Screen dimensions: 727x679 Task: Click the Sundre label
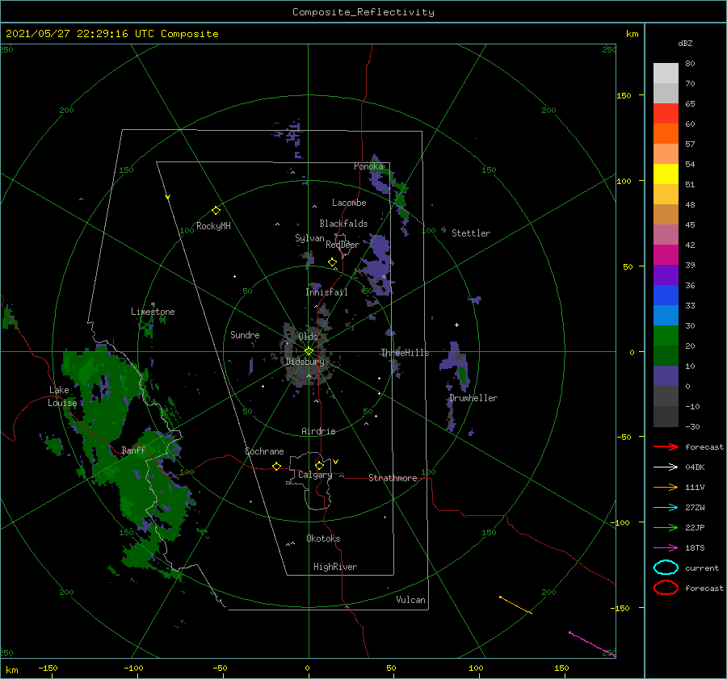tap(245, 334)
